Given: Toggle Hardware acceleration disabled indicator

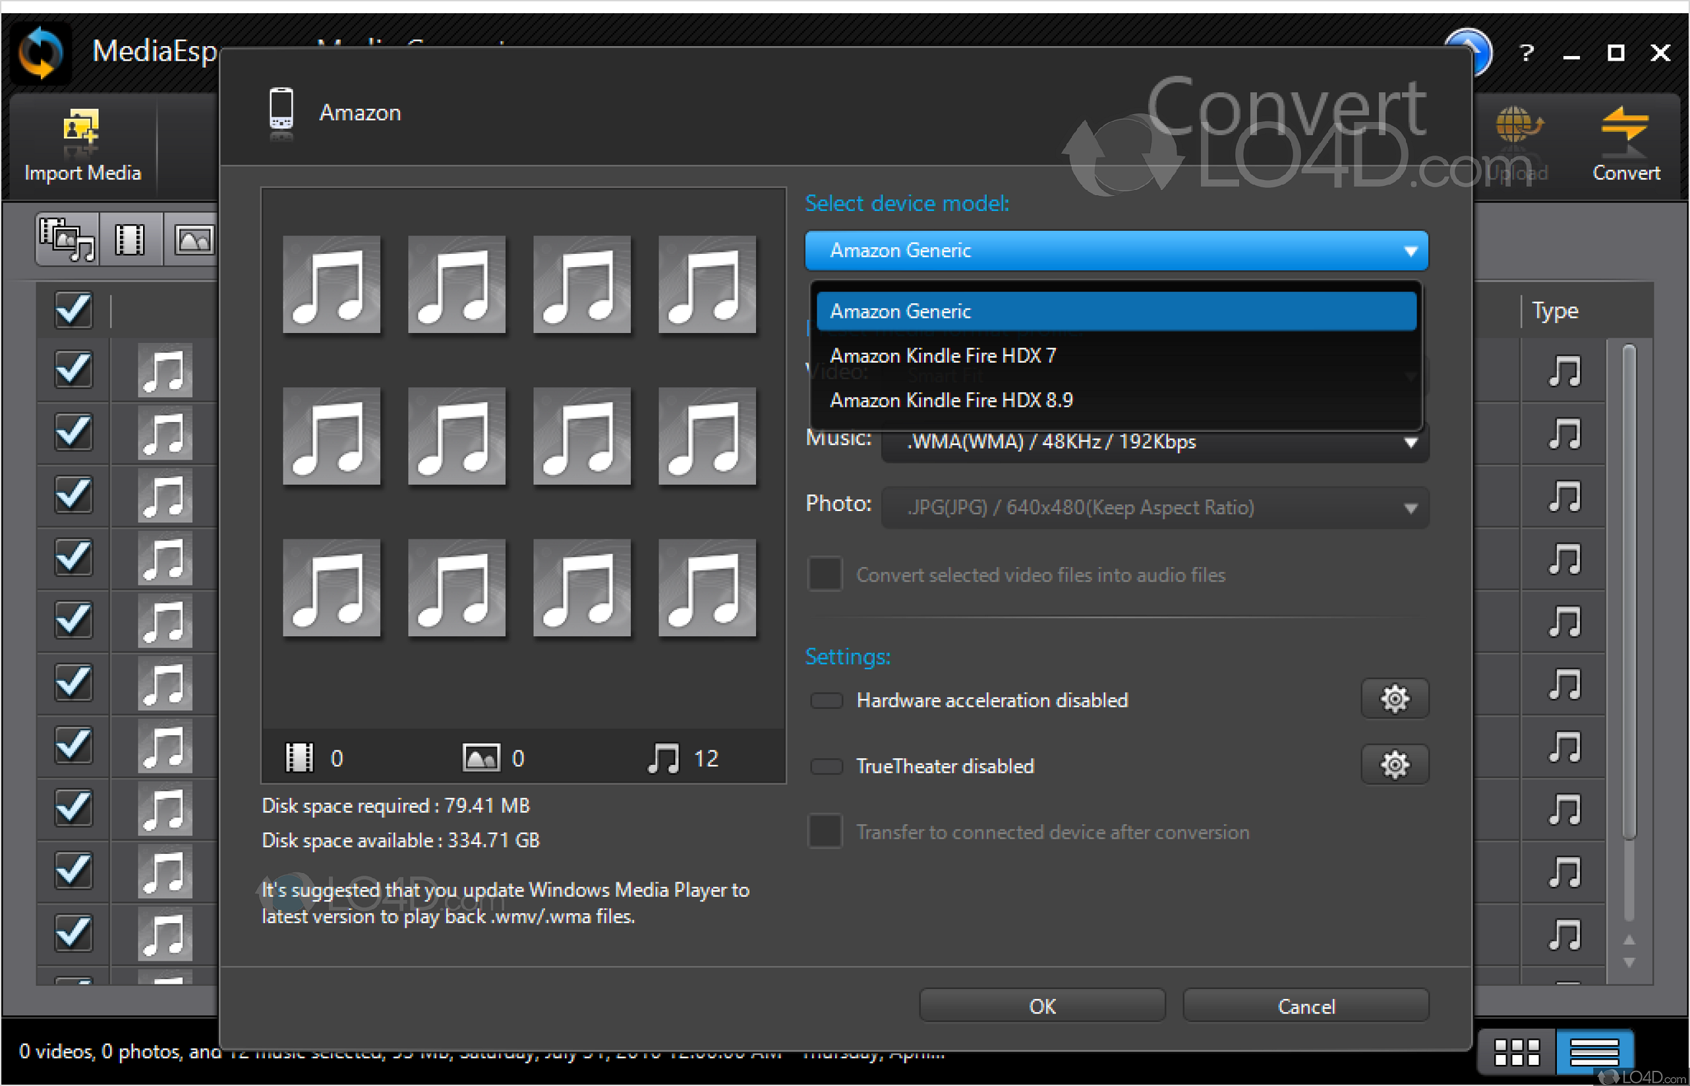Looking at the screenshot, I should tap(826, 700).
